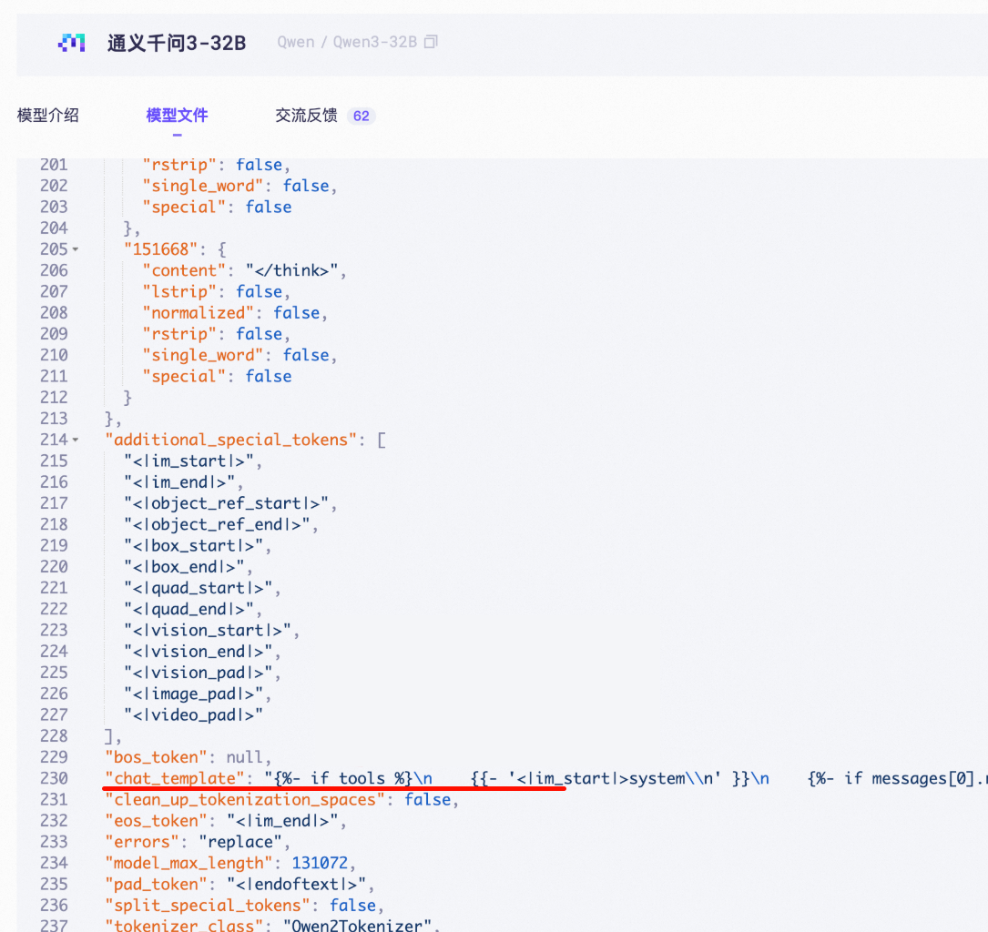Open the 交流反馈 tab
This screenshot has height=932, width=988.
(306, 116)
